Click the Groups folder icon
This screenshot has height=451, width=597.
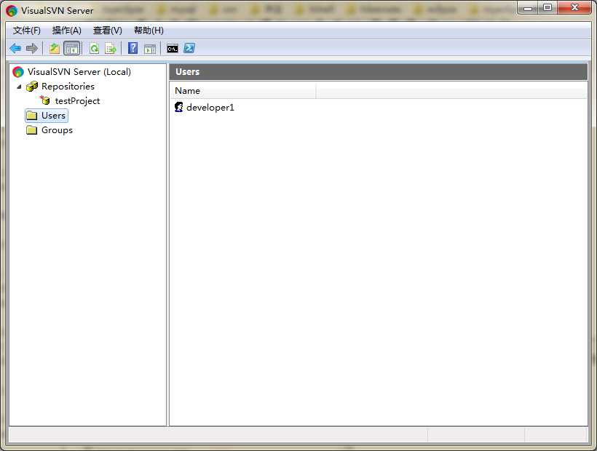[x=32, y=130]
